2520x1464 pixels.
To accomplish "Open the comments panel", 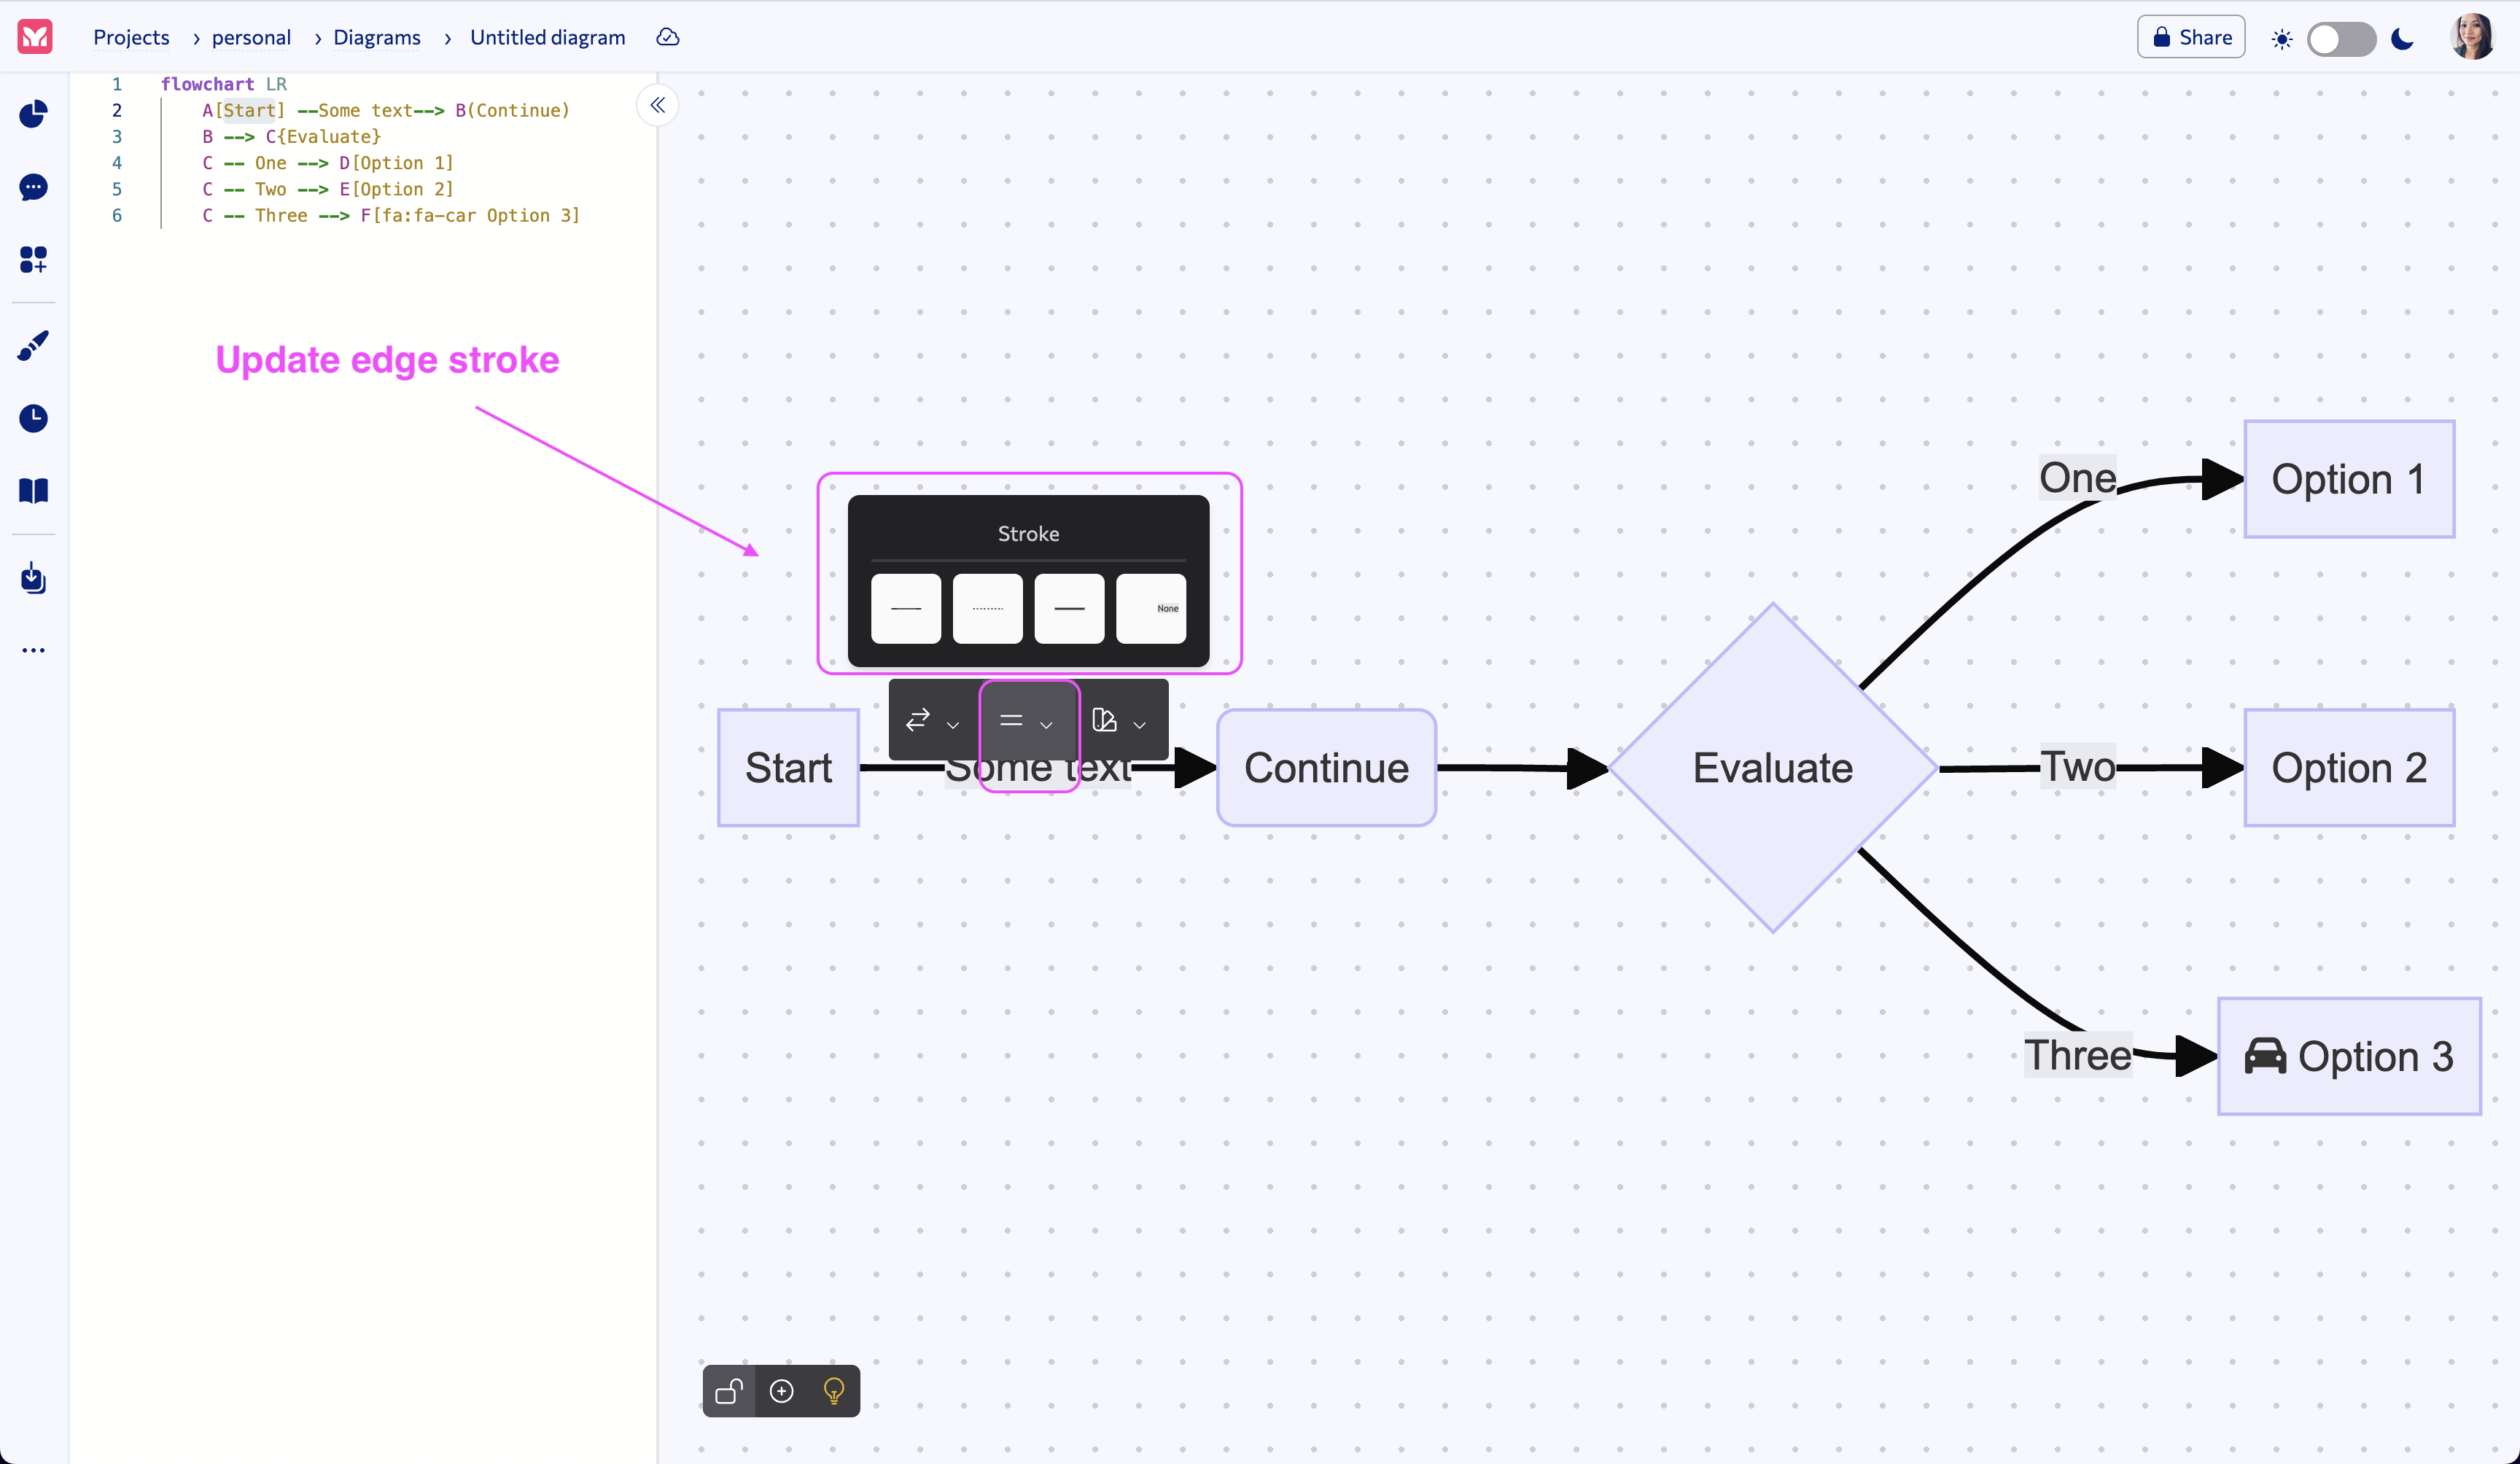I will [x=34, y=188].
